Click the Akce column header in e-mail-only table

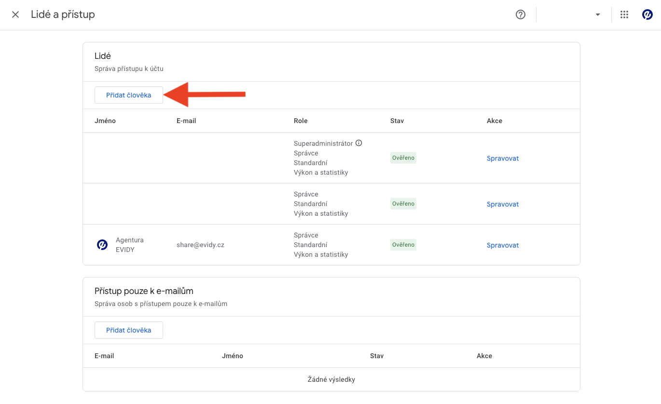pyautogui.click(x=484, y=356)
